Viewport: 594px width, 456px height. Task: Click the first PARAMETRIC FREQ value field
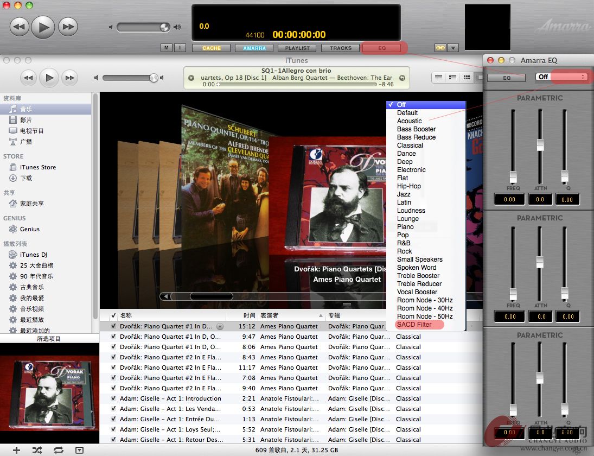[509, 199]
